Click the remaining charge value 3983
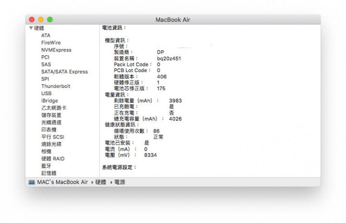Screen dimensions: 346x223 175,100
